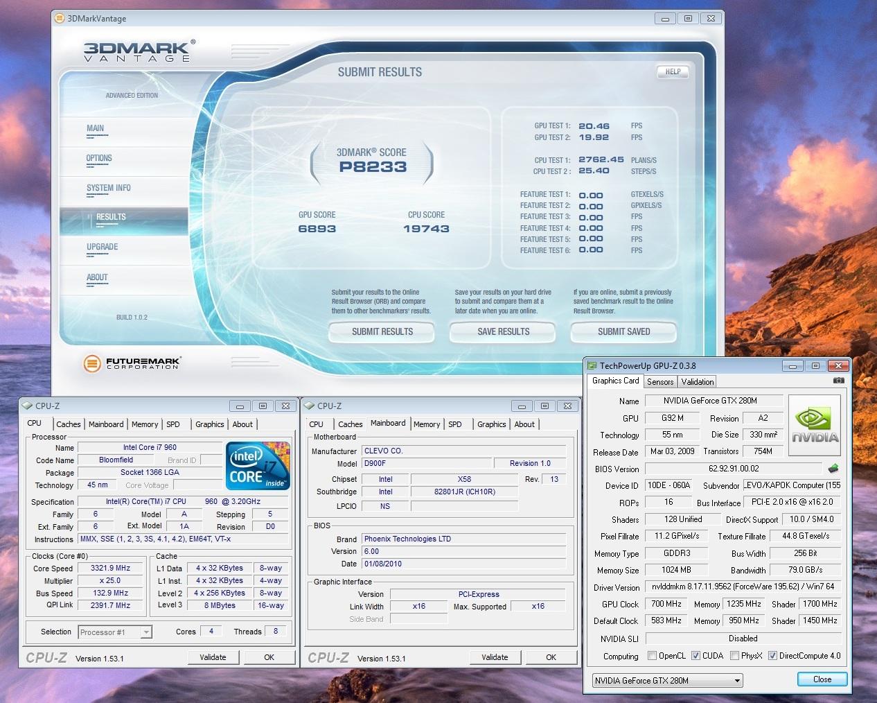The height and width of the screenshot is (703, 877).
Task: Open the Validation tab in GPU-Z
Action: 697,381
